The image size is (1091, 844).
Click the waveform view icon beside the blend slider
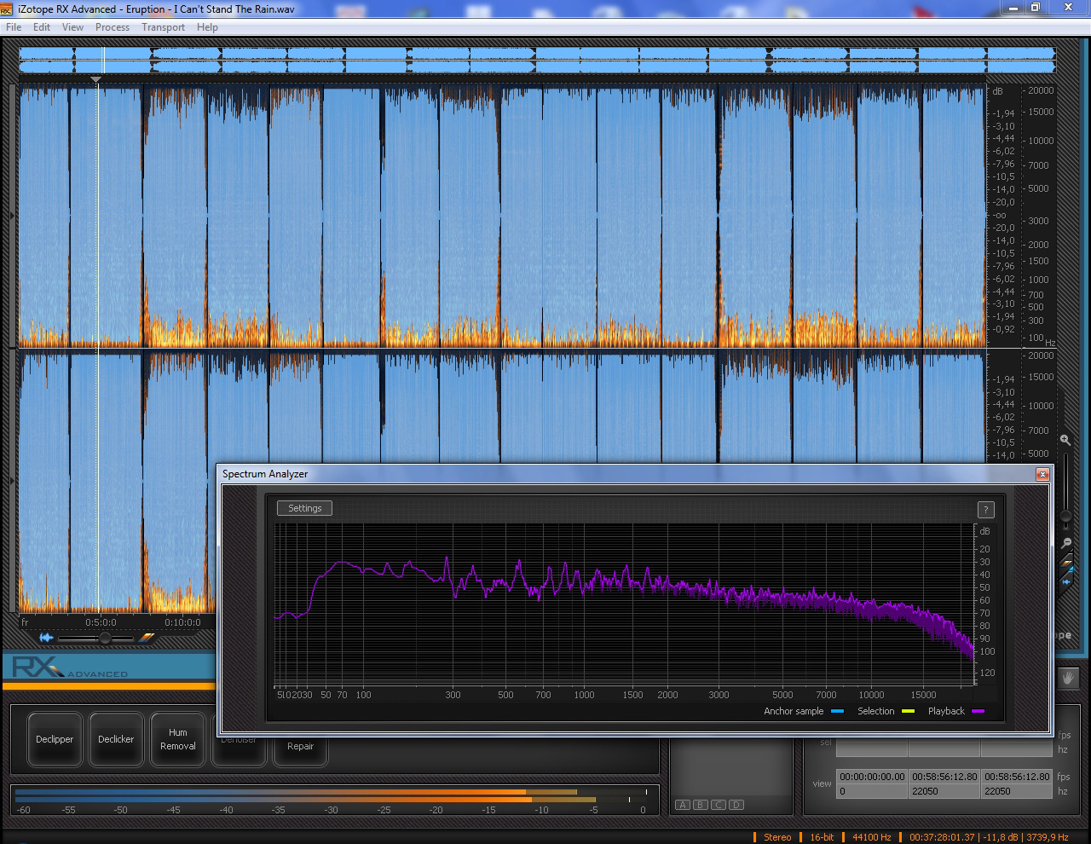(x=46, y=638)
